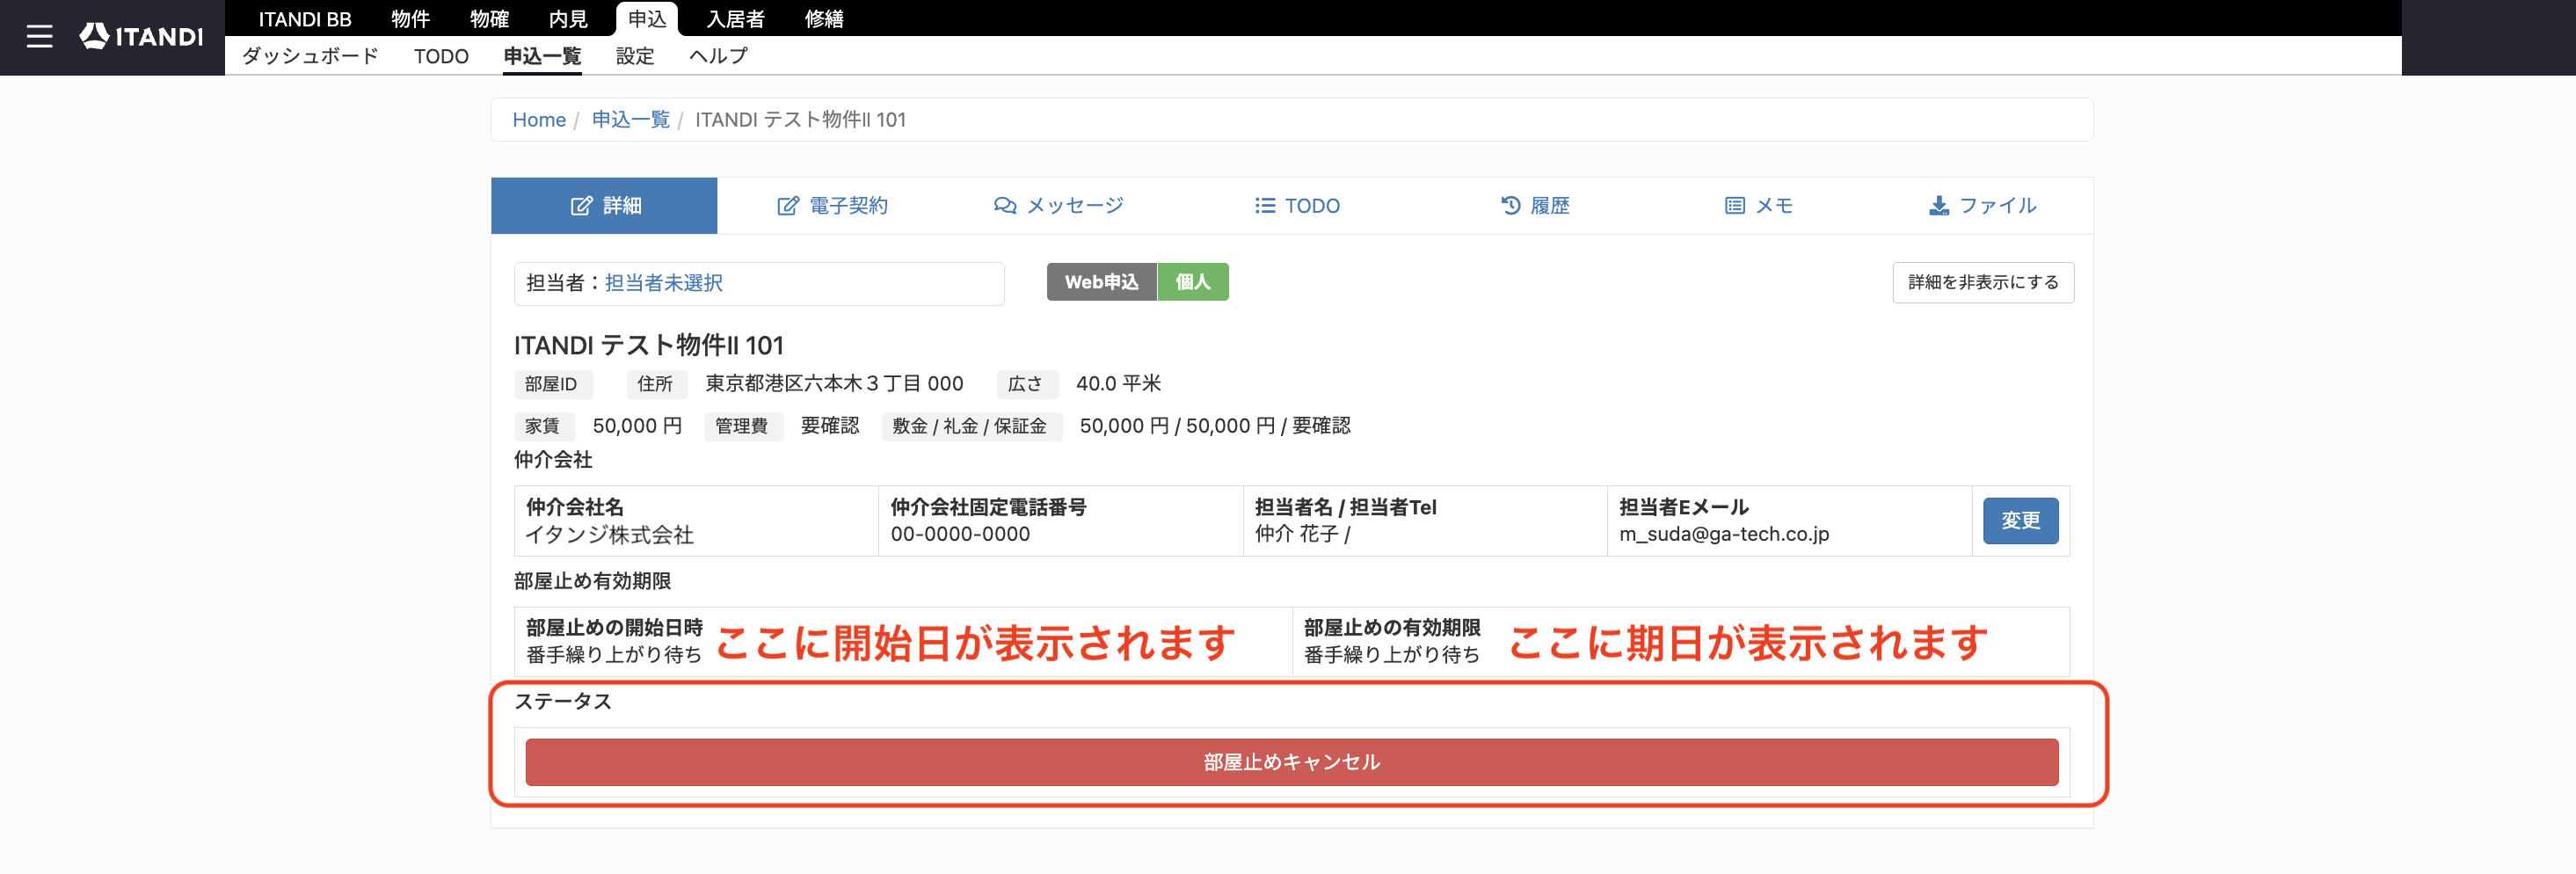2576x874 pixels.
Task: Click the 部屋止めの開始日時 cell
Action: pyautogui.click(x=903, y=642)
